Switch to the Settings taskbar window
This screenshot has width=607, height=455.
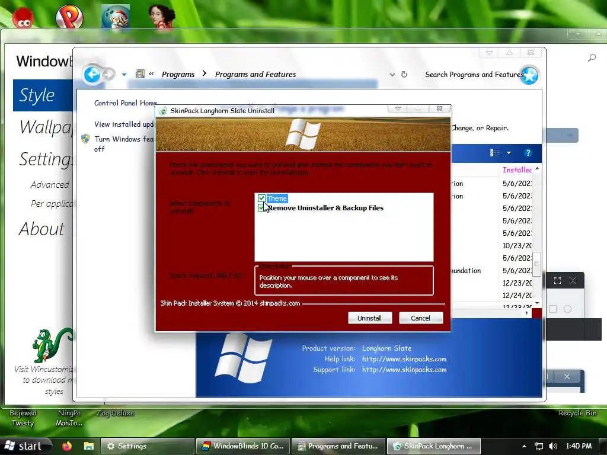[147, 446]
